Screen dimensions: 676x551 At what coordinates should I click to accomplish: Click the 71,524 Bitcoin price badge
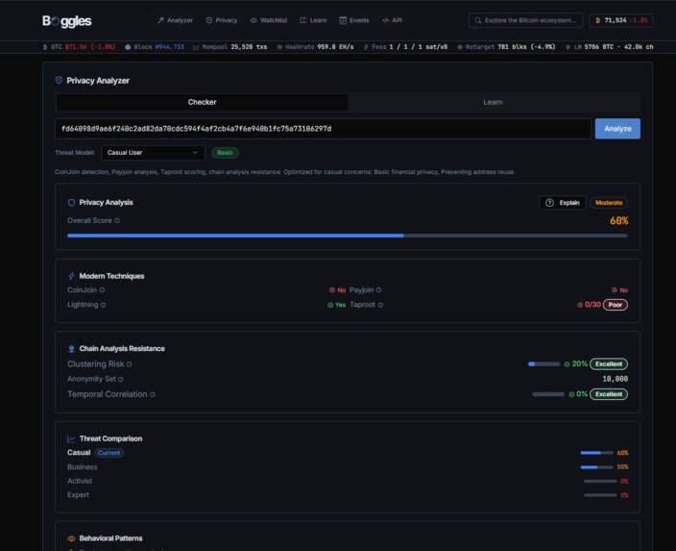point(621,20)
